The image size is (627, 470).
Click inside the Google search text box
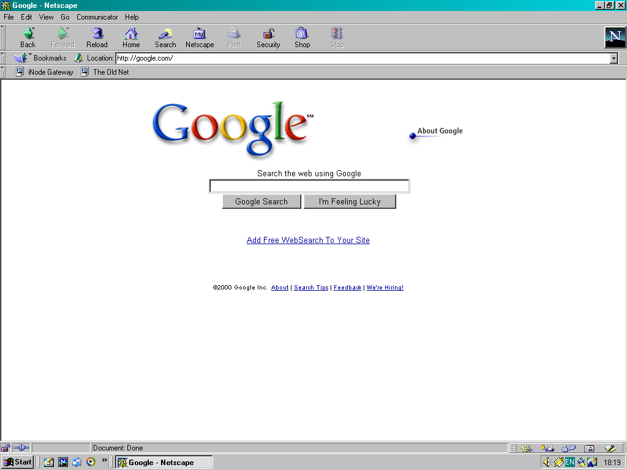click(x=309, y=186)
